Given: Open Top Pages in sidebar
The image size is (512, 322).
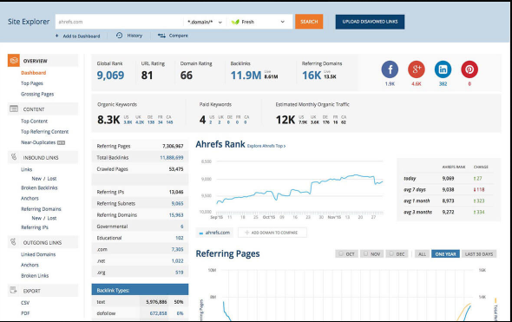Looking at the screenshot, I should pyautogui.click(x=32, y=83).
